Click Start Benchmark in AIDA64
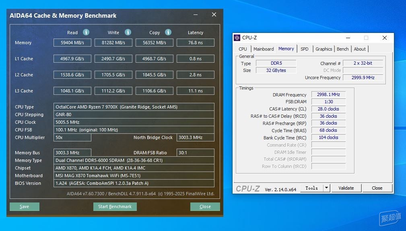 [115, 206]
